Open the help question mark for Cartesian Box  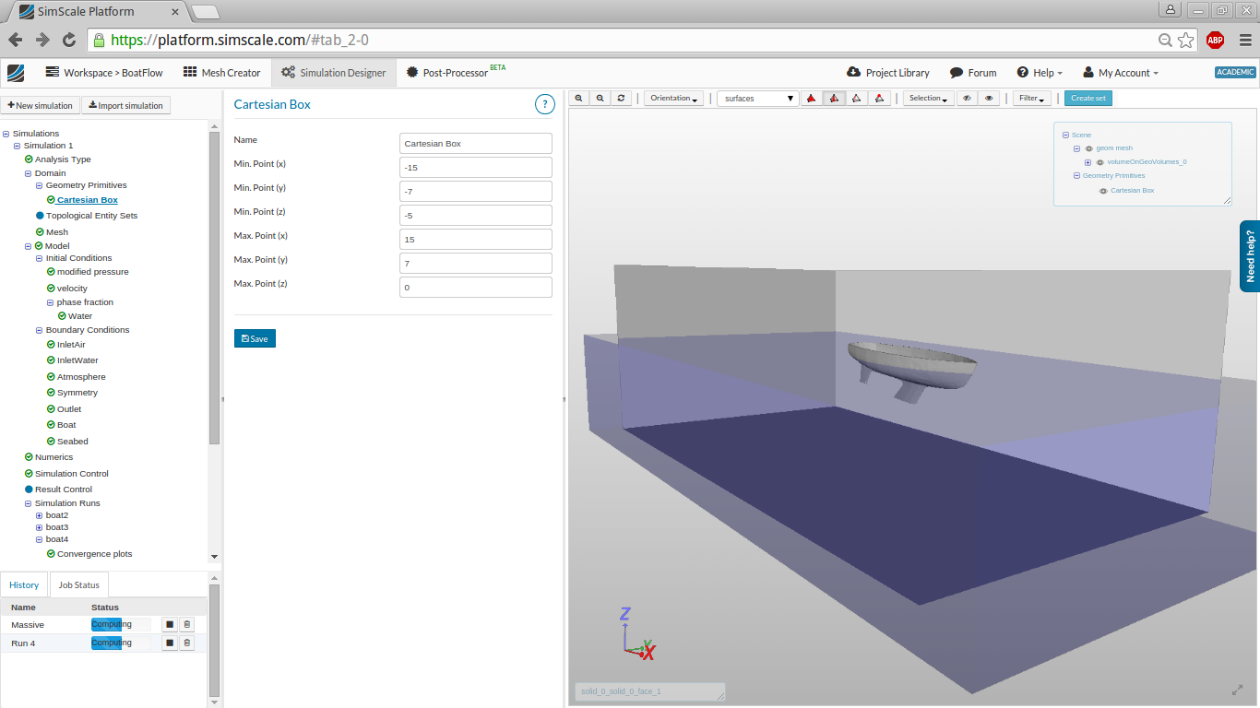coord(545,104)
